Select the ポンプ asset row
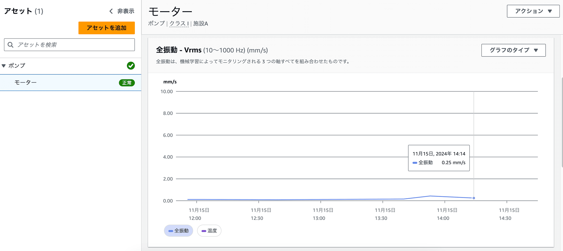This screenshot has width=563, height=251. (x=70, y=66)
